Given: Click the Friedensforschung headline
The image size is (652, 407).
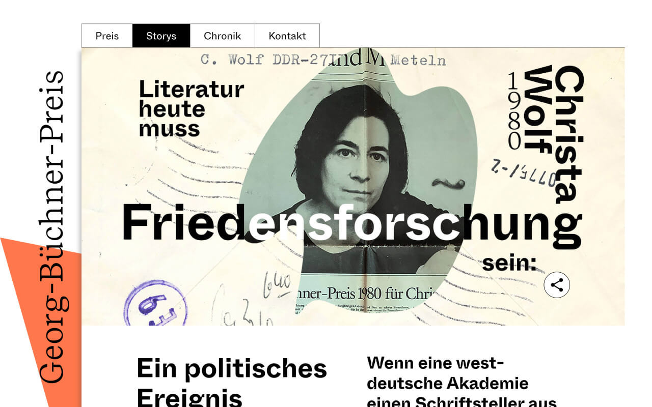Looking at the screenshot, I should point(351,224).
